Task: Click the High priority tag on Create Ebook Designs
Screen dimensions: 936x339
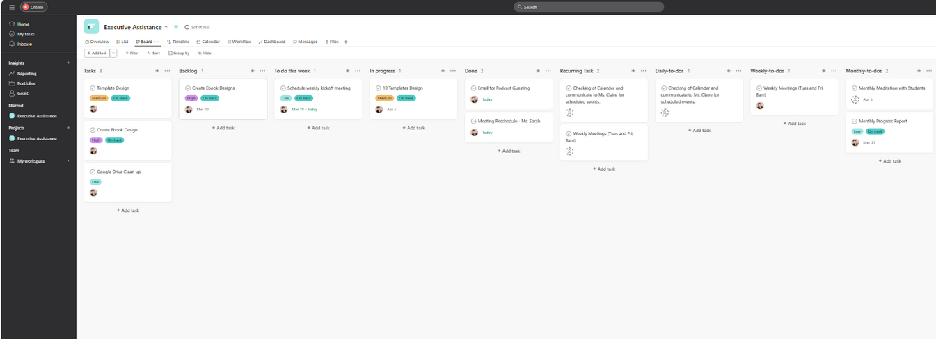Action: click(x=191, y=98)
